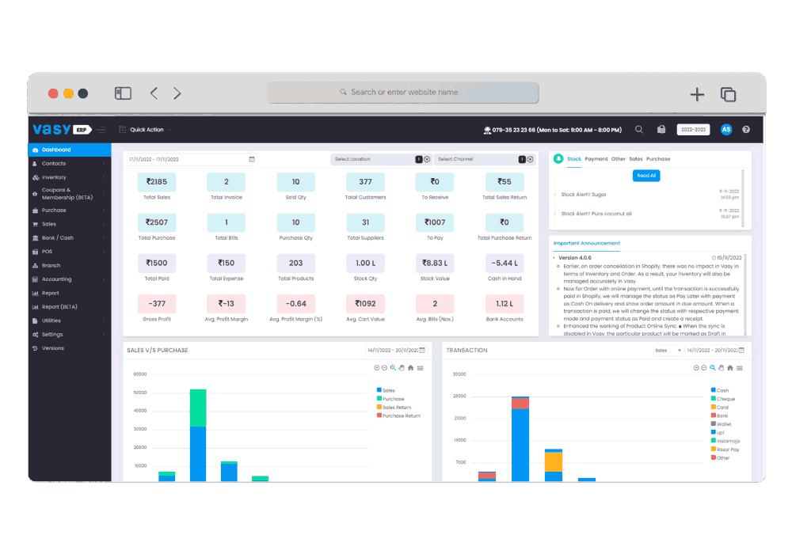The height and width of the screenshot is (554, 792).
Task: Click the Read All button
Action: [x=646, y=175]
